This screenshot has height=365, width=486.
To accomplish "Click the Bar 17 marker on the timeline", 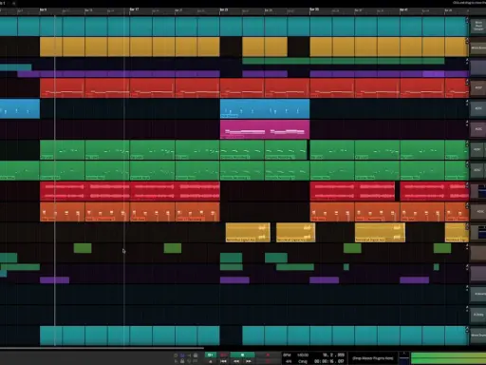I will coord(134,10).
